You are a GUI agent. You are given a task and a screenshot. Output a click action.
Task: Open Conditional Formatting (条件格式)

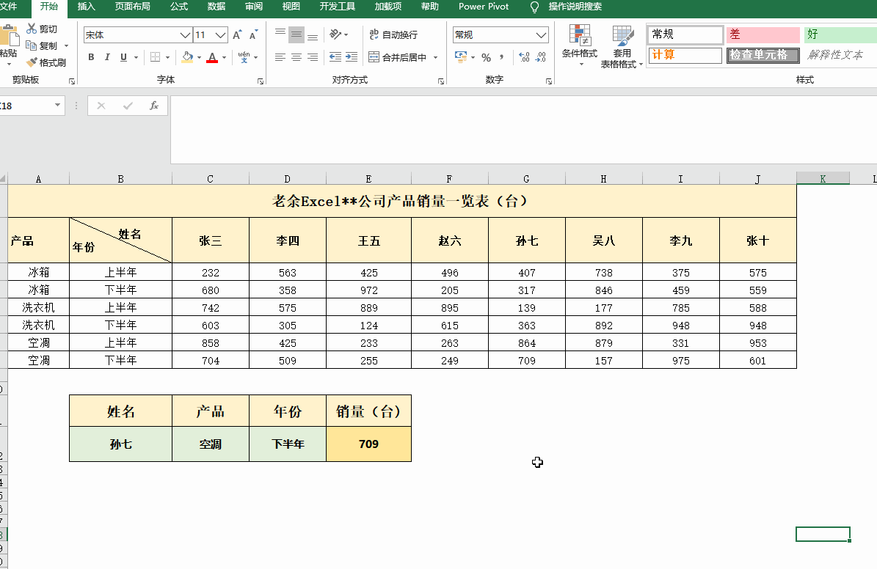coord(580,45)
